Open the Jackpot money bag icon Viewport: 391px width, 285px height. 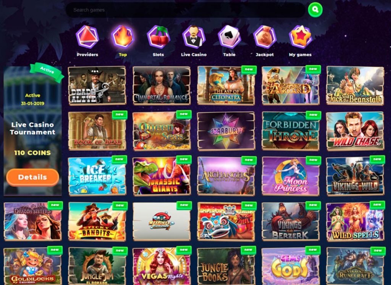click(265, 37)
